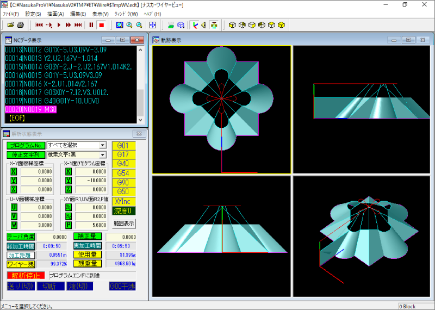Open the 編集(E) menu
Viewport: 435px width, 310px height.
tap(78, 14)
